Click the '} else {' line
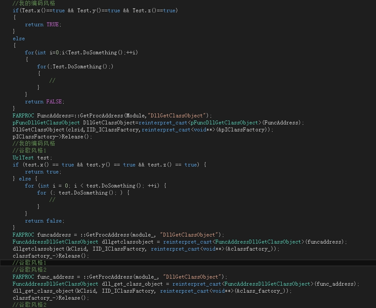 click(25, 179)
